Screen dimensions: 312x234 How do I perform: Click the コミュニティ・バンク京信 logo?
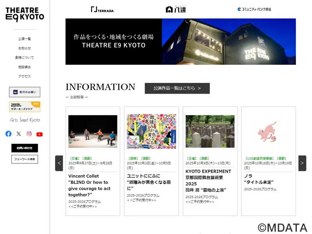pyautogui.click(x=254, y=9)
